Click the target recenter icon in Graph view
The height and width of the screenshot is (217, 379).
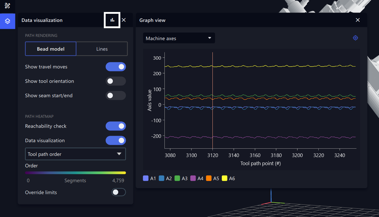point(355,38)
